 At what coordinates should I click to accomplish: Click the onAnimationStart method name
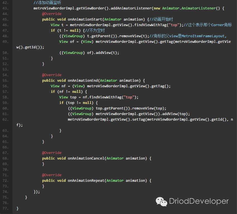pos(85,19)
